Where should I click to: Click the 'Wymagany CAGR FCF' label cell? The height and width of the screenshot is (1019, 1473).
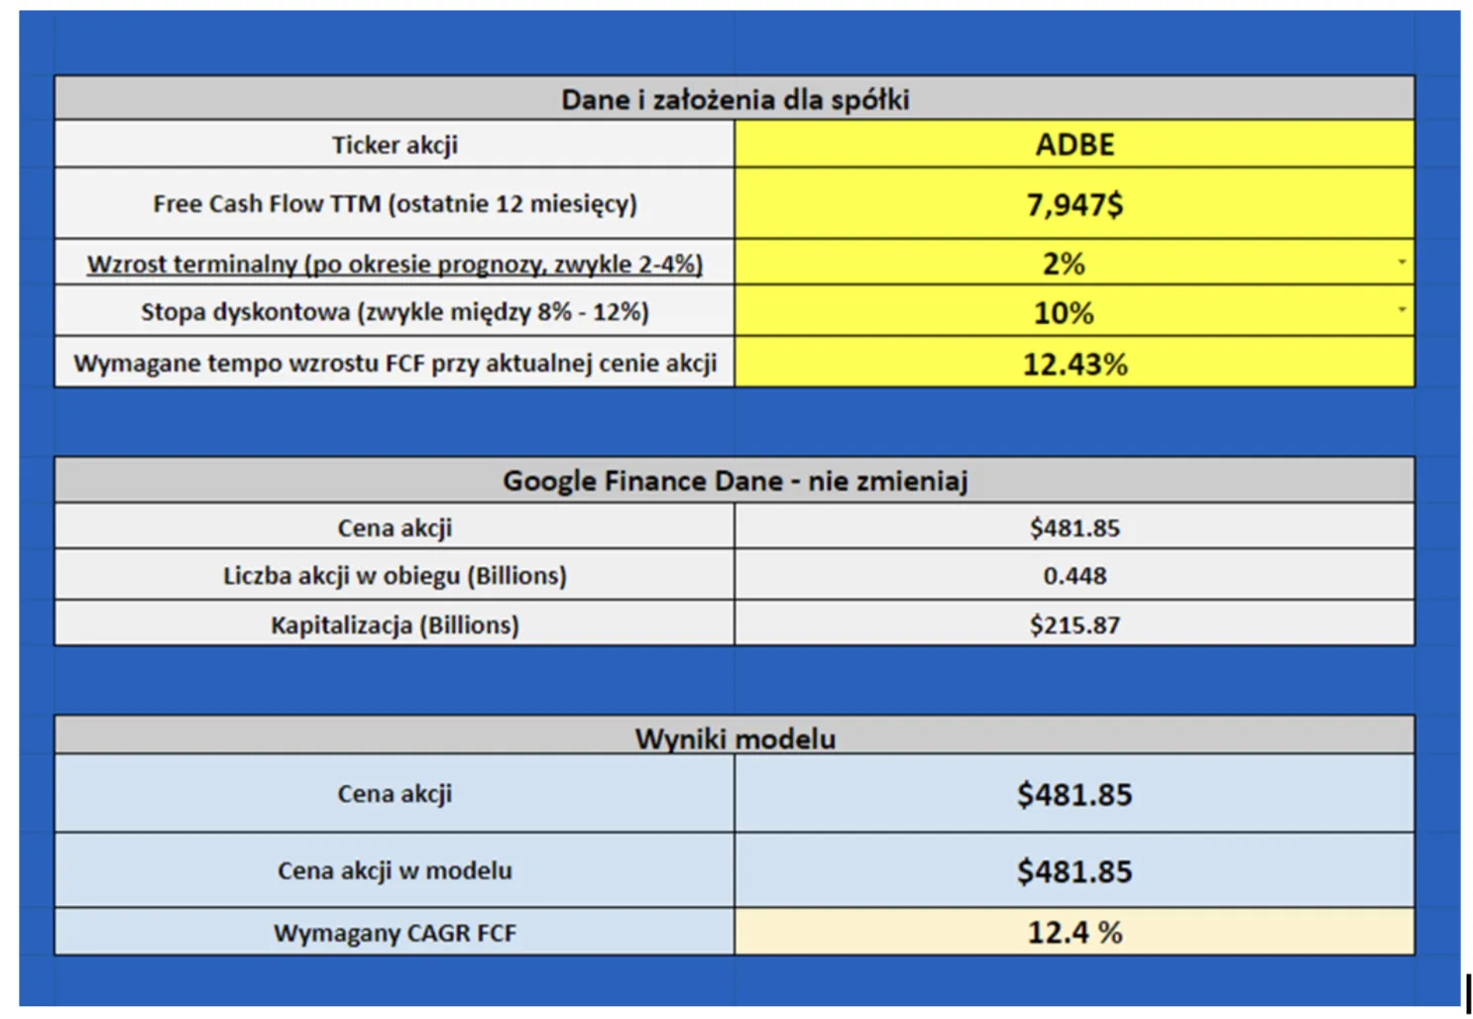click(x=395, y=932)
